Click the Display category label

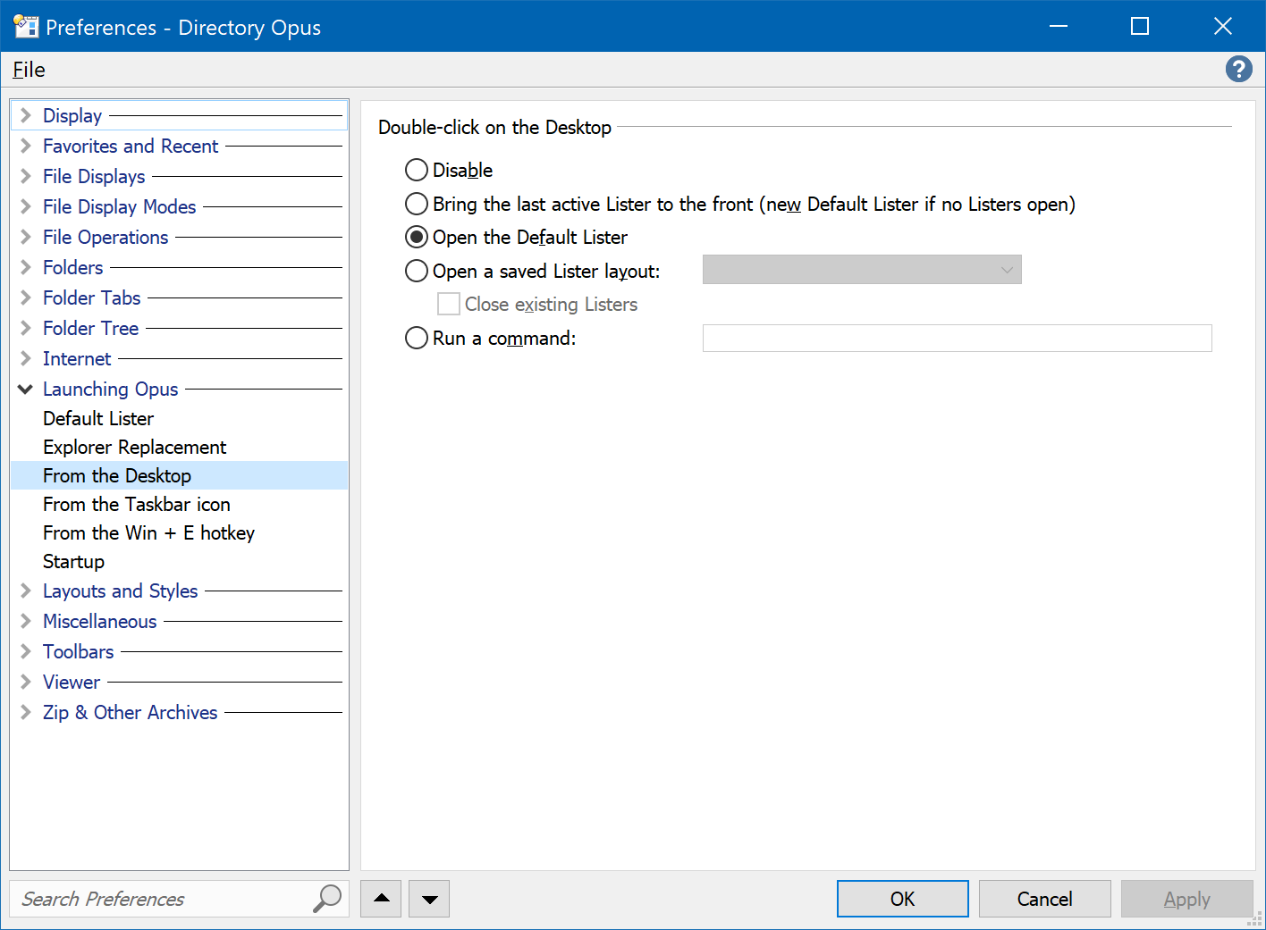tap(72, 115)
